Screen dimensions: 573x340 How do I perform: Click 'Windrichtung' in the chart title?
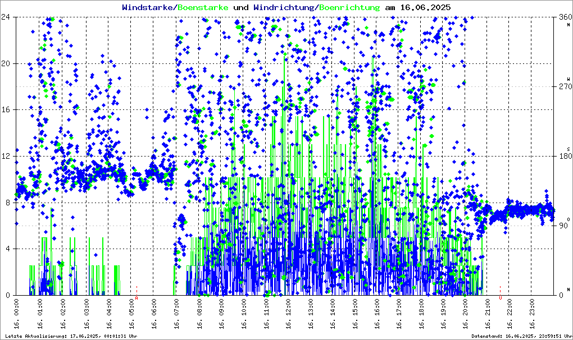point(284,7)
